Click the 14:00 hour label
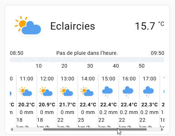Viewport: 175px width, 136px height. point(88,79)
